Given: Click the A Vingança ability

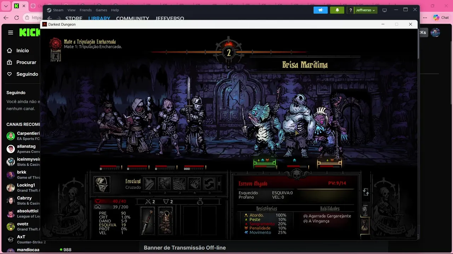Looking at the screenshot, I should point(316,221).
